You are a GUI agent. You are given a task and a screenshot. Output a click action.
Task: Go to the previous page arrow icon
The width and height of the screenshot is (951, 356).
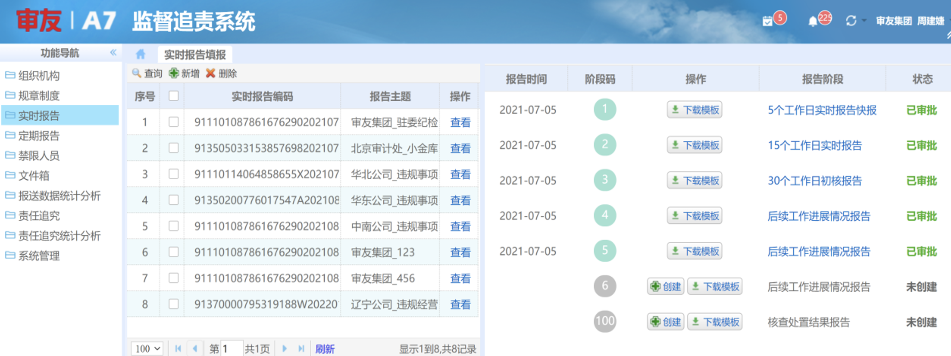(195, 348)
